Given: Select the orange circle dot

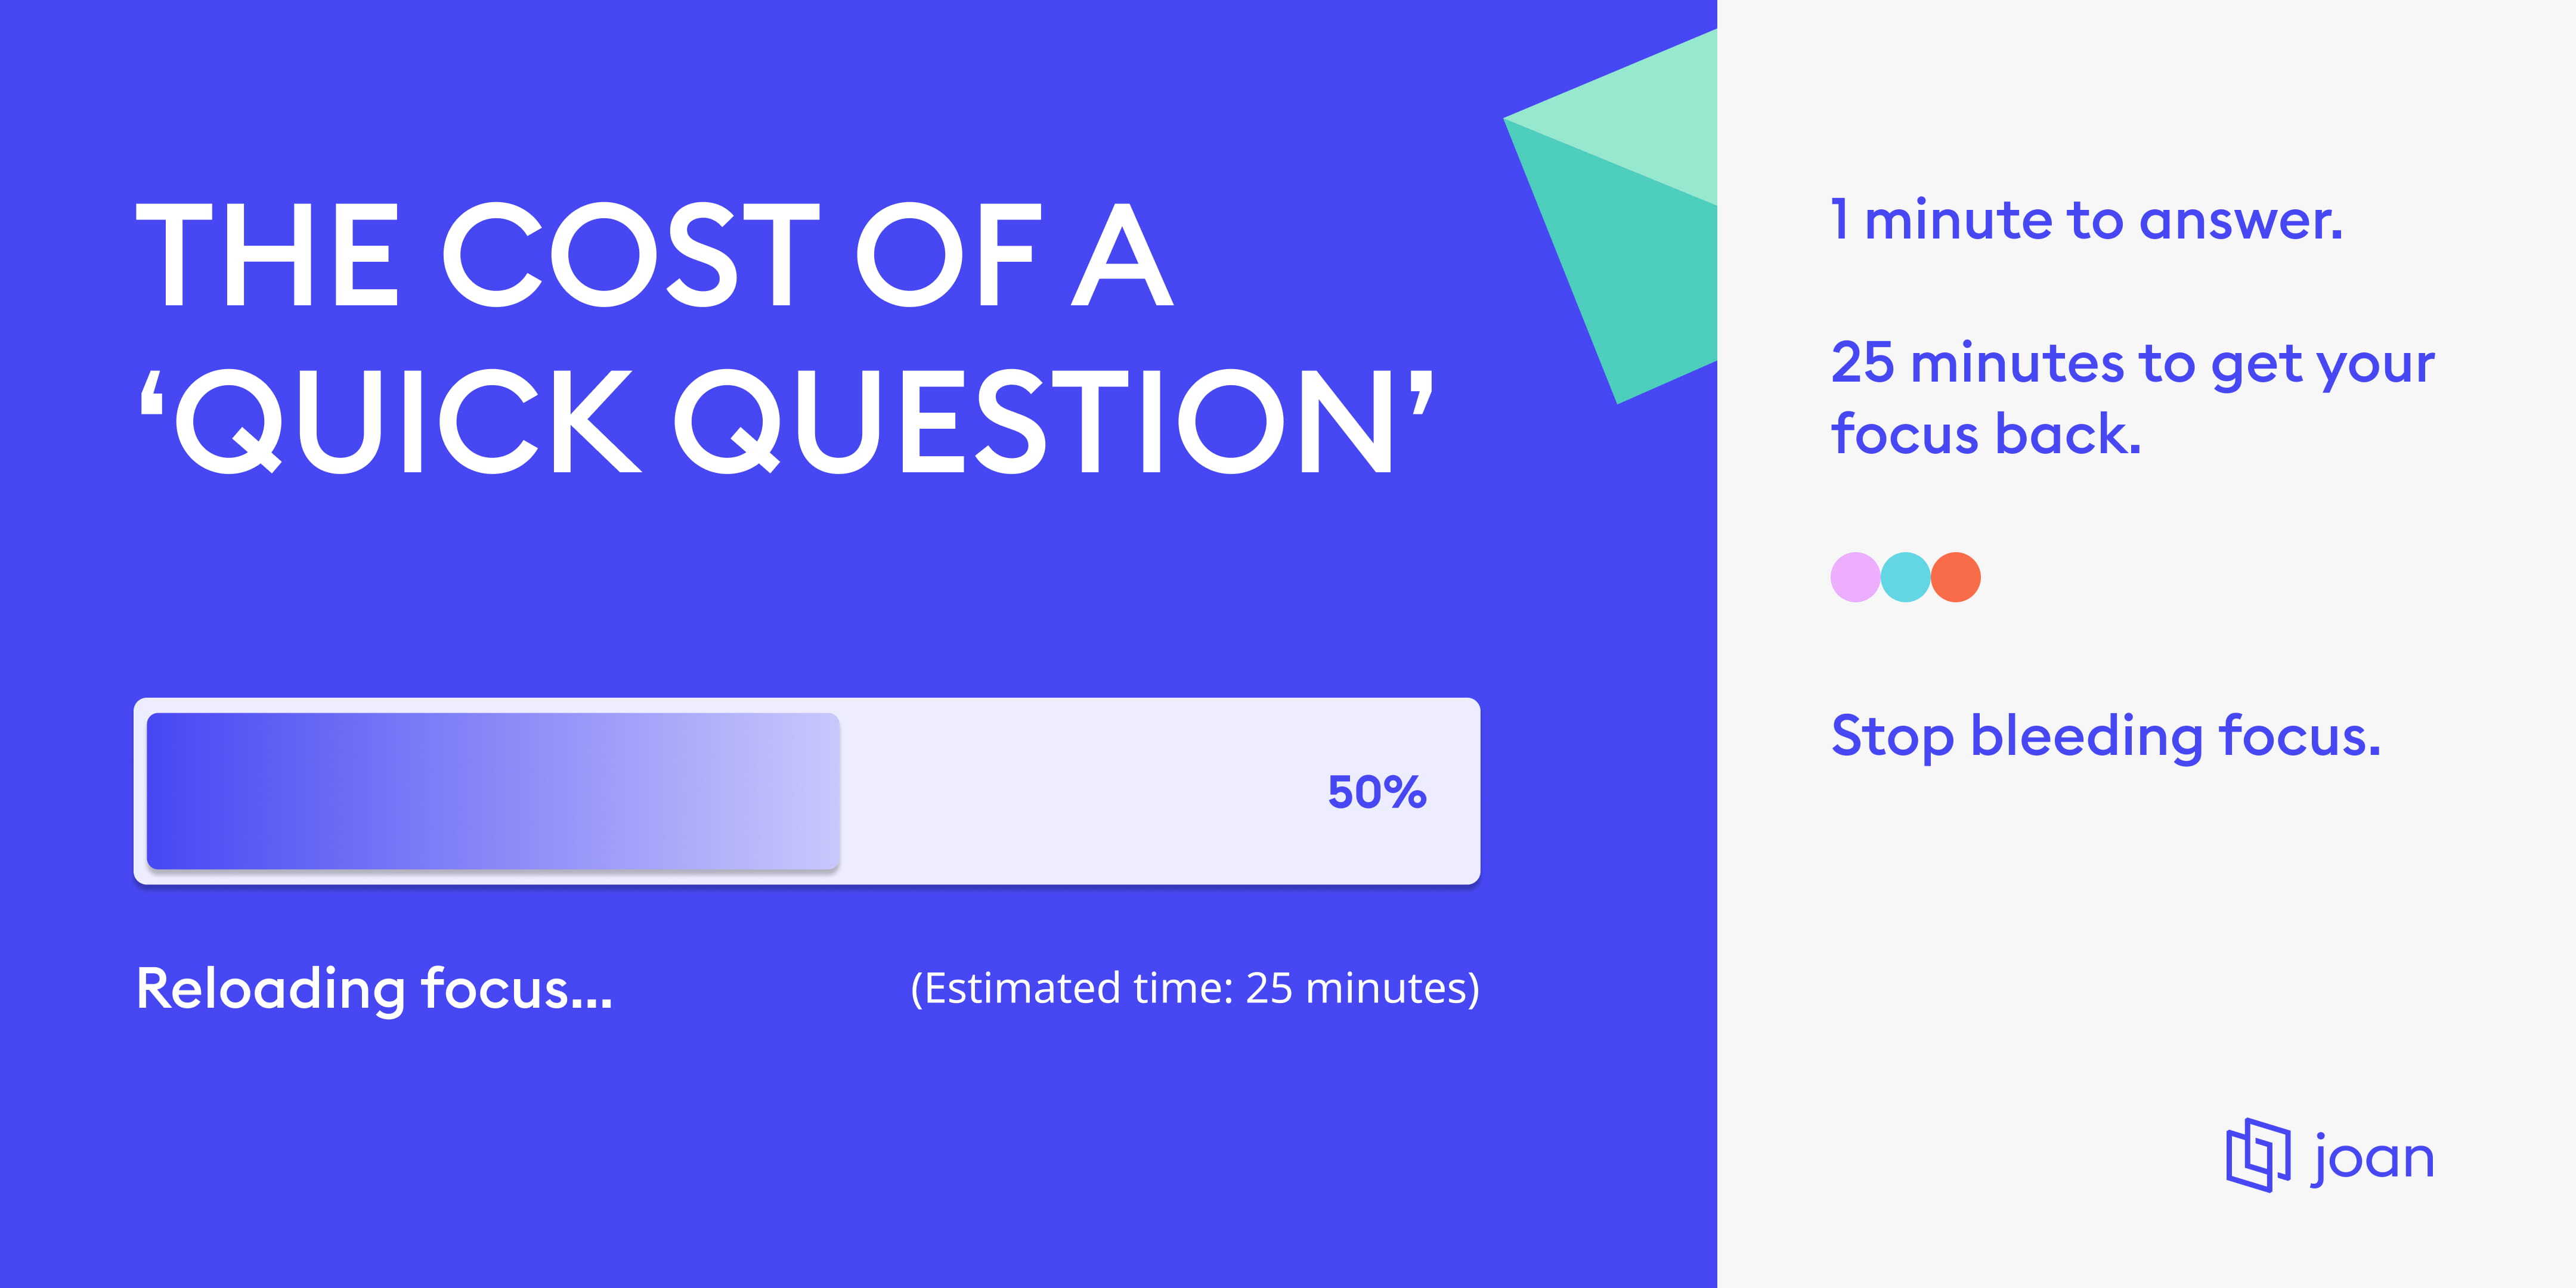Looking at the screenshot, I should 1956,577.
